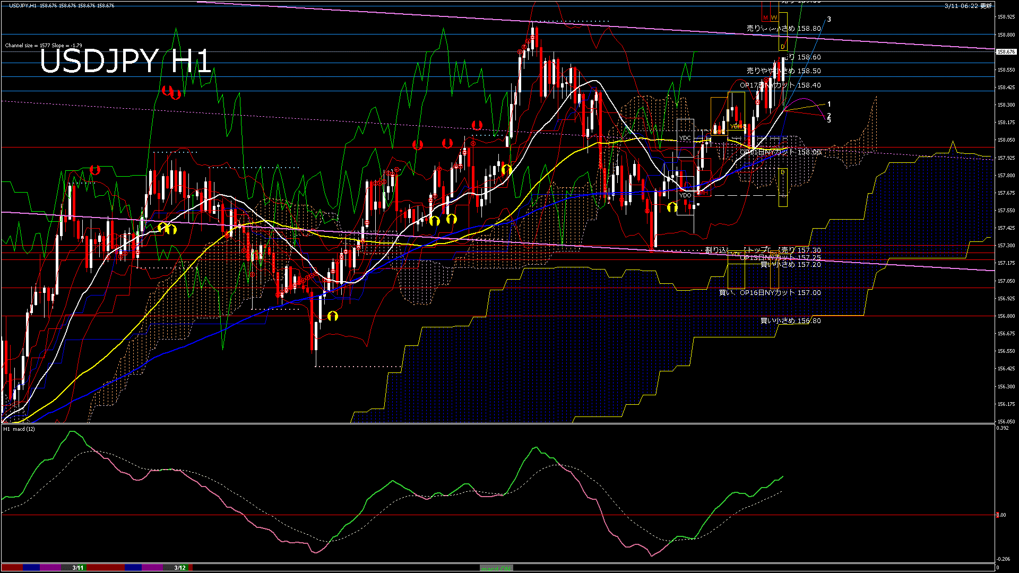Select the 買い小さめ 156.80 level label
This screenshot has height=573, width=1019.
(x=790, y=321)
